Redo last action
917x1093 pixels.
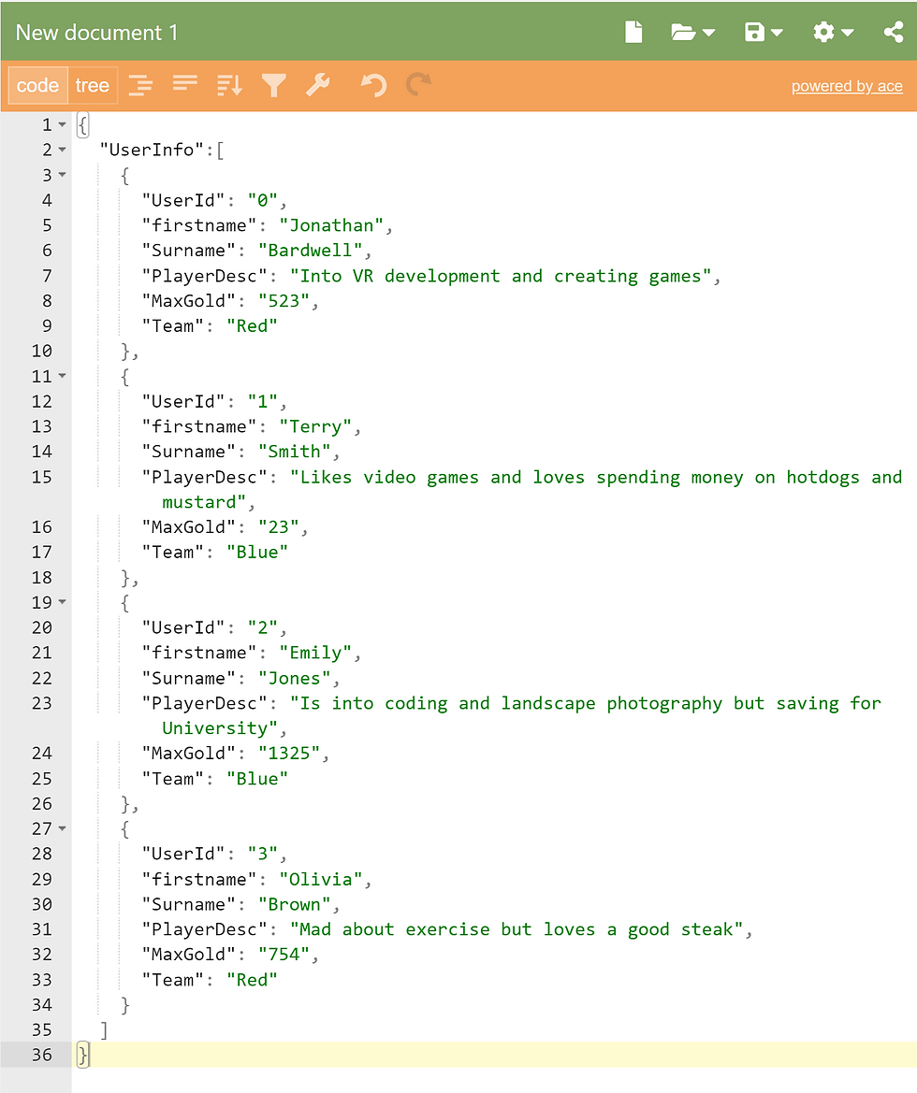[x=418, y=85]
